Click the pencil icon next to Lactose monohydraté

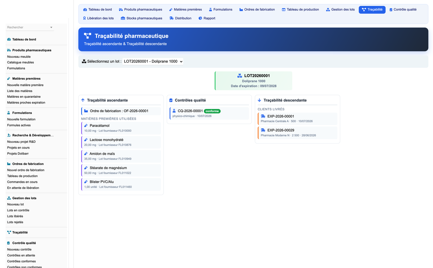pos(86,140)
